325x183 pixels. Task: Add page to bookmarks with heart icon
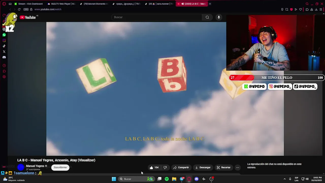[300, 9]
